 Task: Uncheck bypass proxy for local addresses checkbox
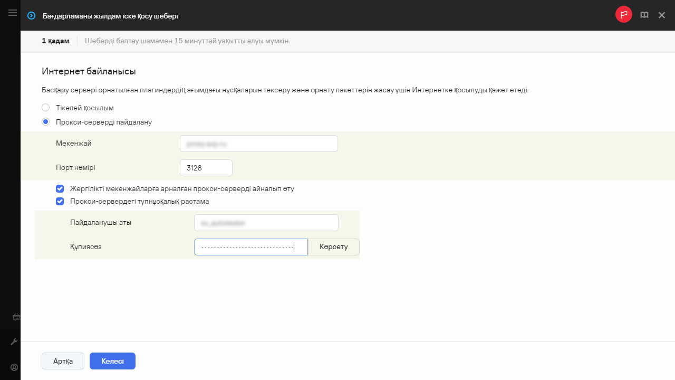[60, 188]
